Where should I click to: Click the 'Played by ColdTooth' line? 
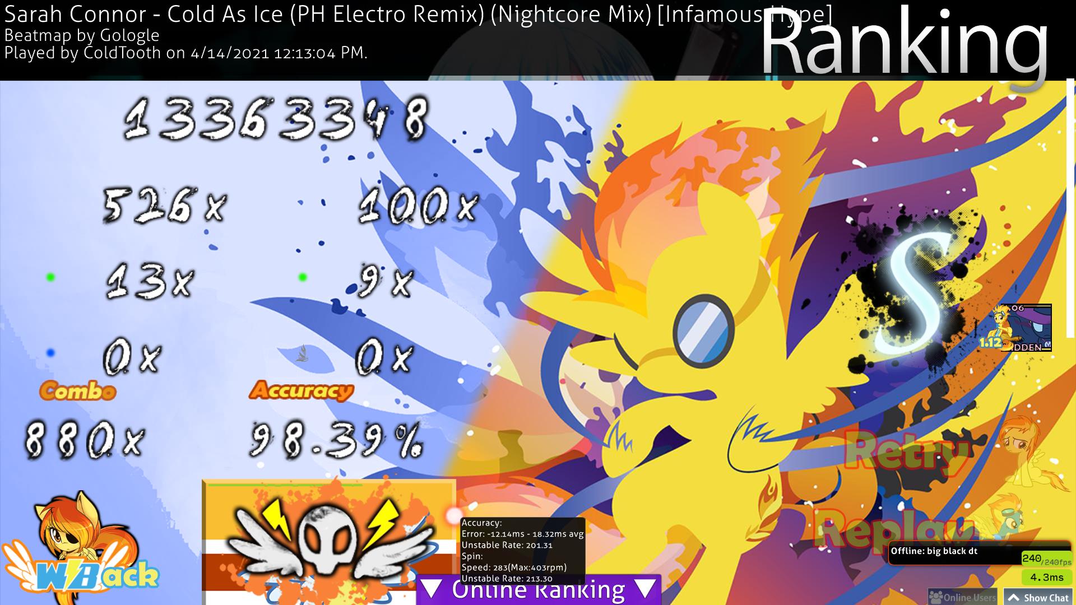(186, 53)
